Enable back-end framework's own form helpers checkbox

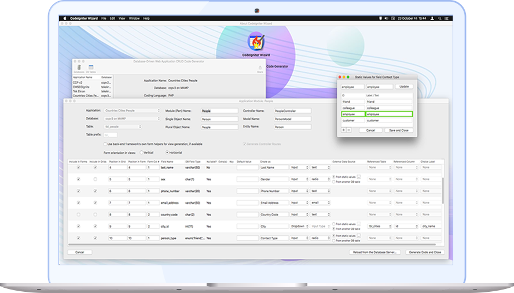point(105,144)
